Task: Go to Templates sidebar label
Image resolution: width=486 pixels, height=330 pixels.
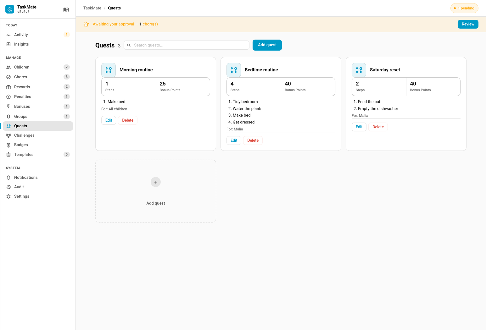Action: [24, 155]
